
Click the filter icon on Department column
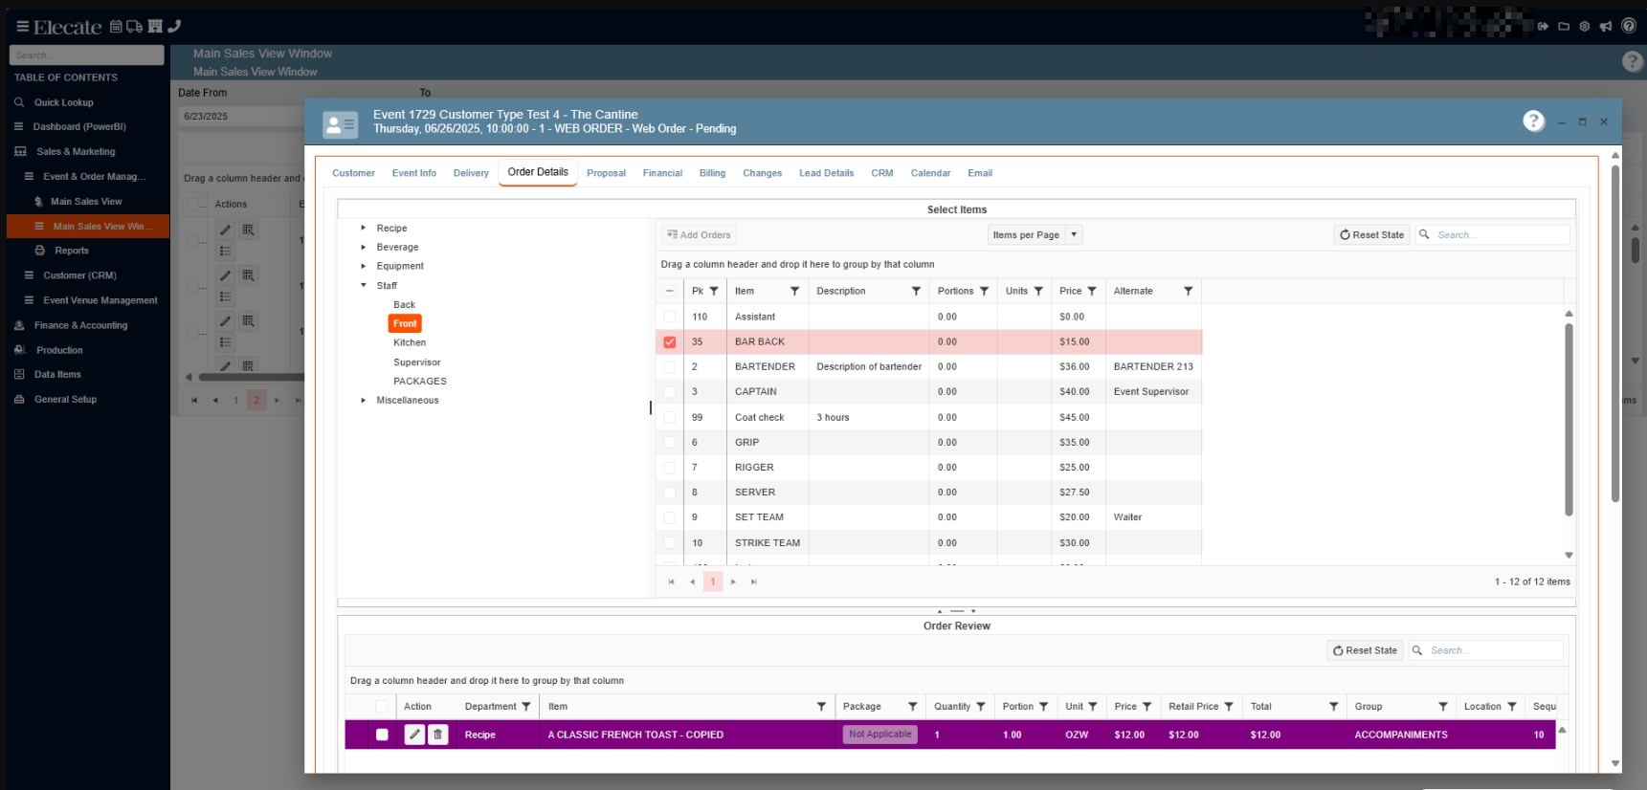(526, 707)
